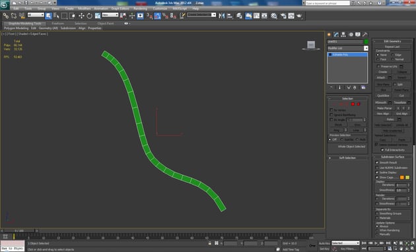This screenshot has width=416, height=252.
Task: Toggle the Smooth Result checkbox
Action: coord(377,162)
